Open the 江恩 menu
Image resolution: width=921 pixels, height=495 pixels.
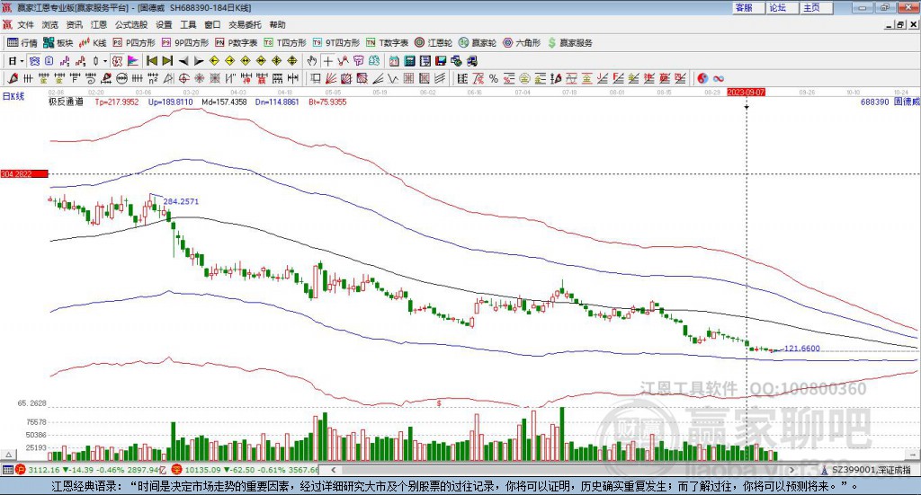click(x=99, y=24)
